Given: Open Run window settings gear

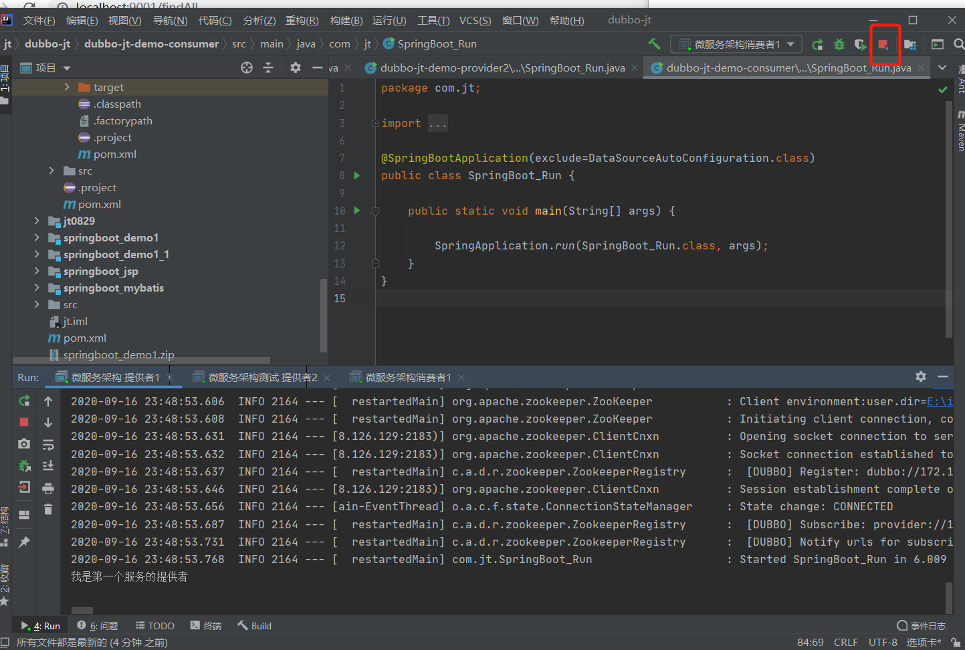Looking at the screenshot, I should 921,376.
